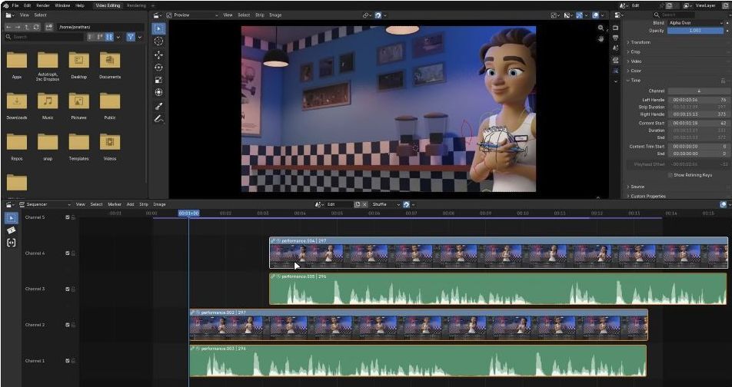Click the file browser refresh icon

[x=38, y=26]
